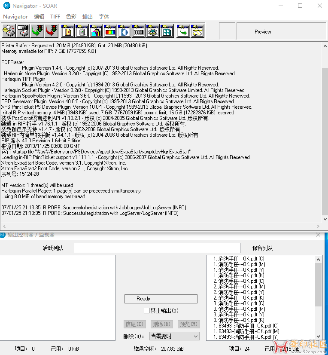Viewport: 328px width, 355px height.
Task: Open the four-square imposition icon
Action: tap(167, 31)
